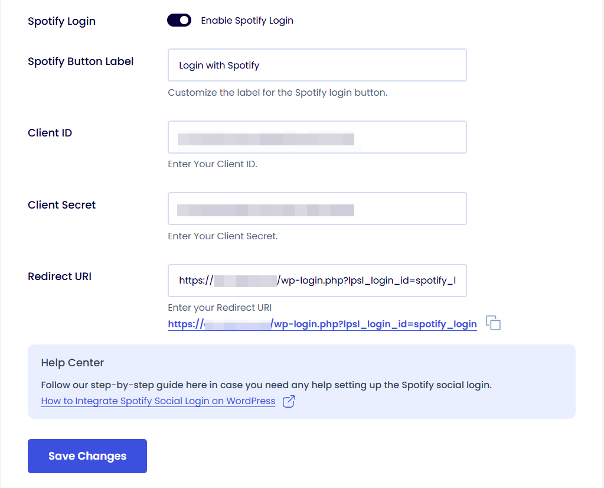Screen dimensions: 604x488
Task: Open the blue Redirect URI link
Action: (x=322, y=324)
